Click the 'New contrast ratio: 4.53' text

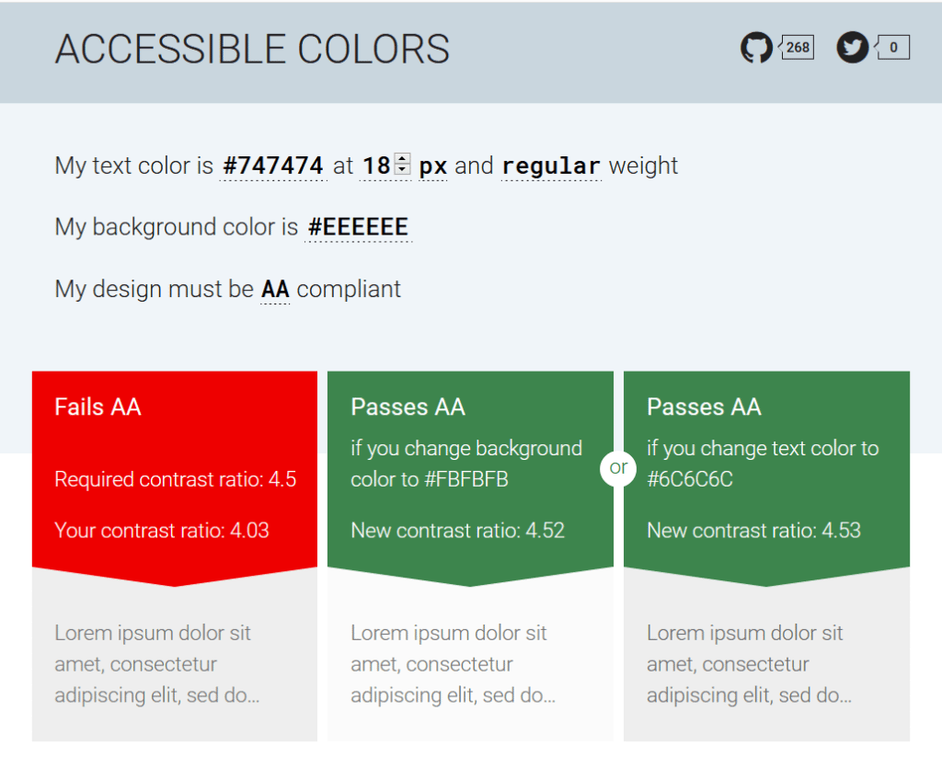(x=754, y=531)
